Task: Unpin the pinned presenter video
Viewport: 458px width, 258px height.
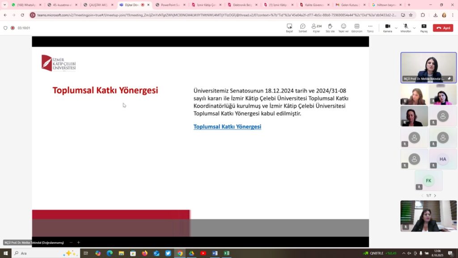Action: point(449,78)
